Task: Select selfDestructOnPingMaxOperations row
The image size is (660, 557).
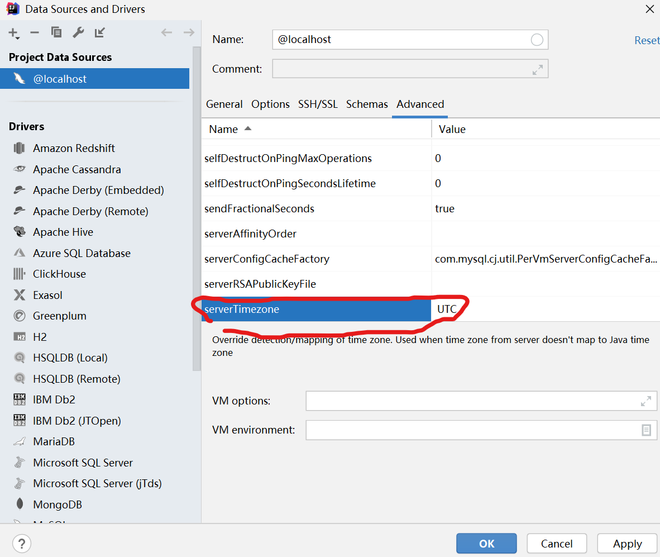Action: point(431,158)
